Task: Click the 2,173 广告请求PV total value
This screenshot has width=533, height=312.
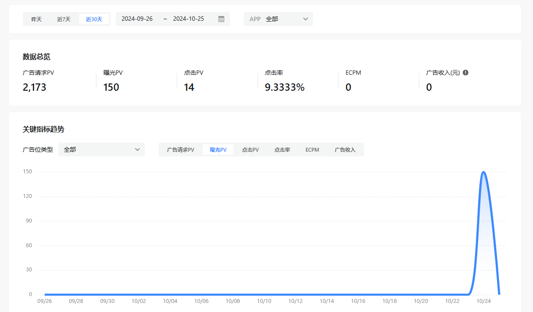Action: pos(35,87)
